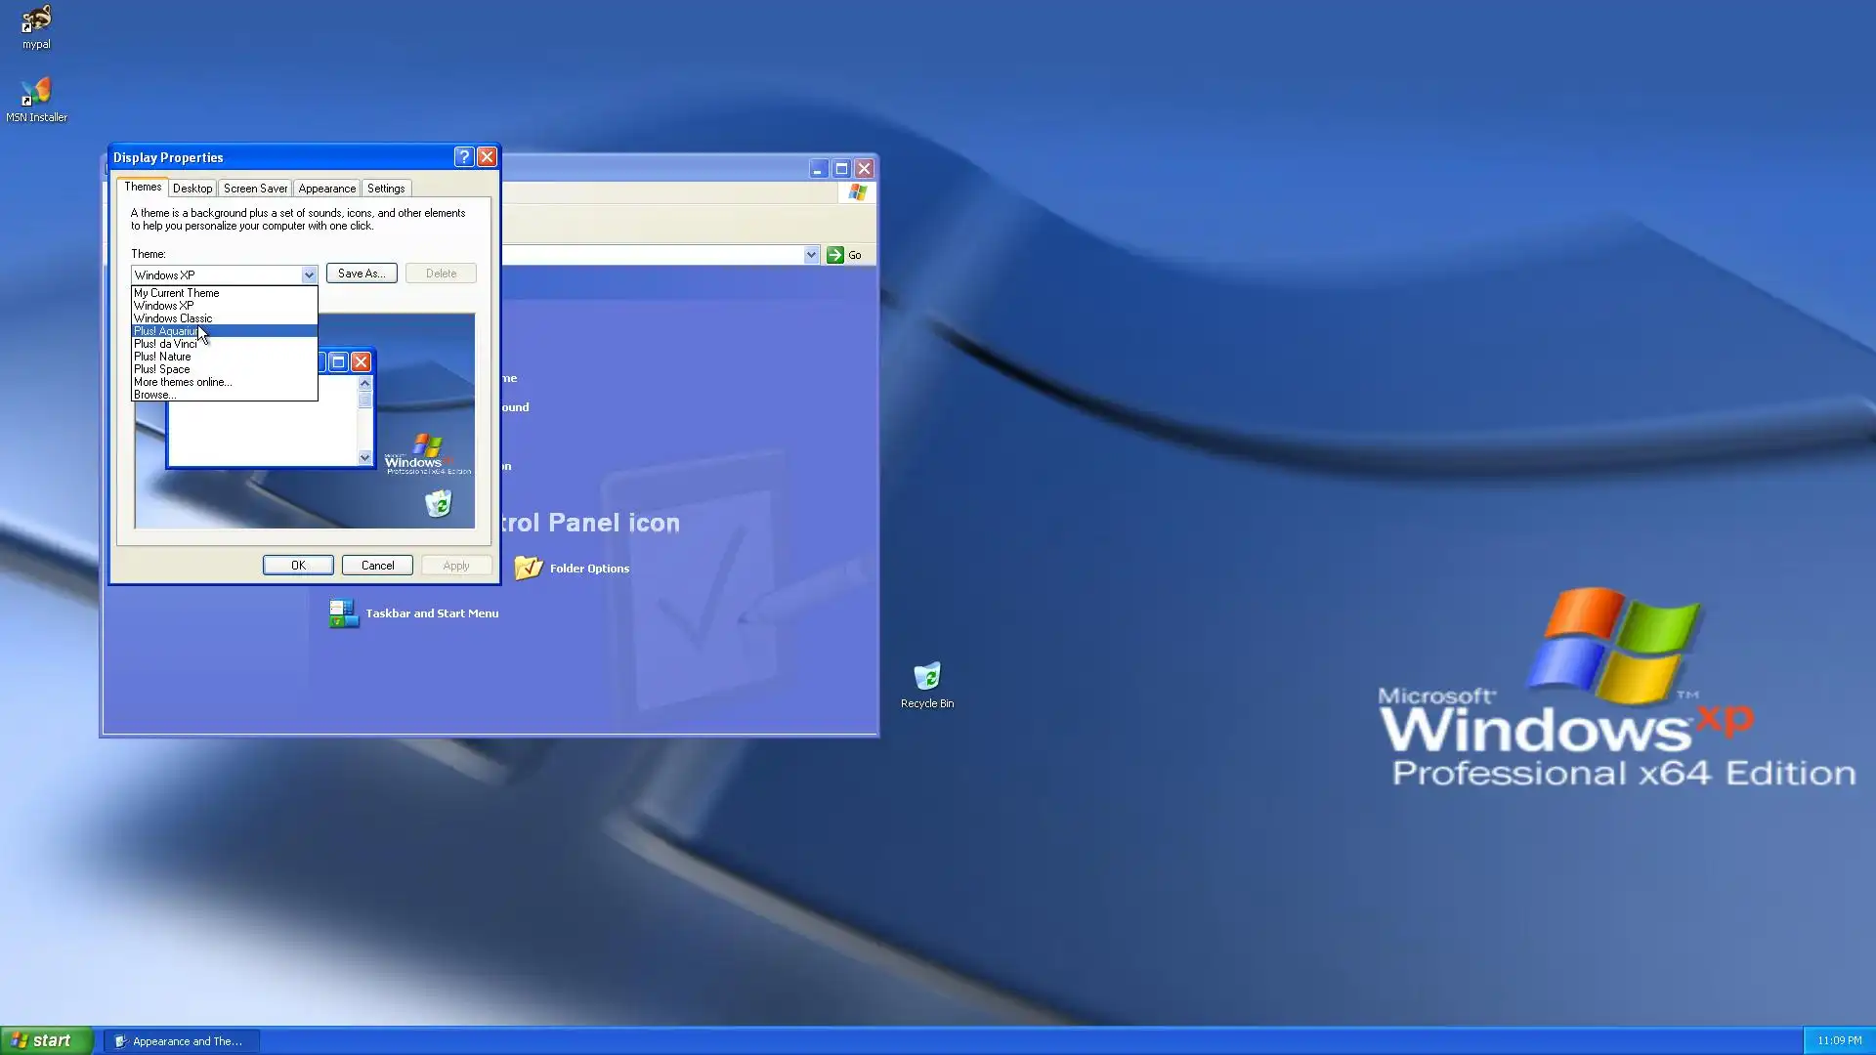Open the MSN Installer desktop icon
This screenshot has width=1876, height=1055.
[36, 94]
